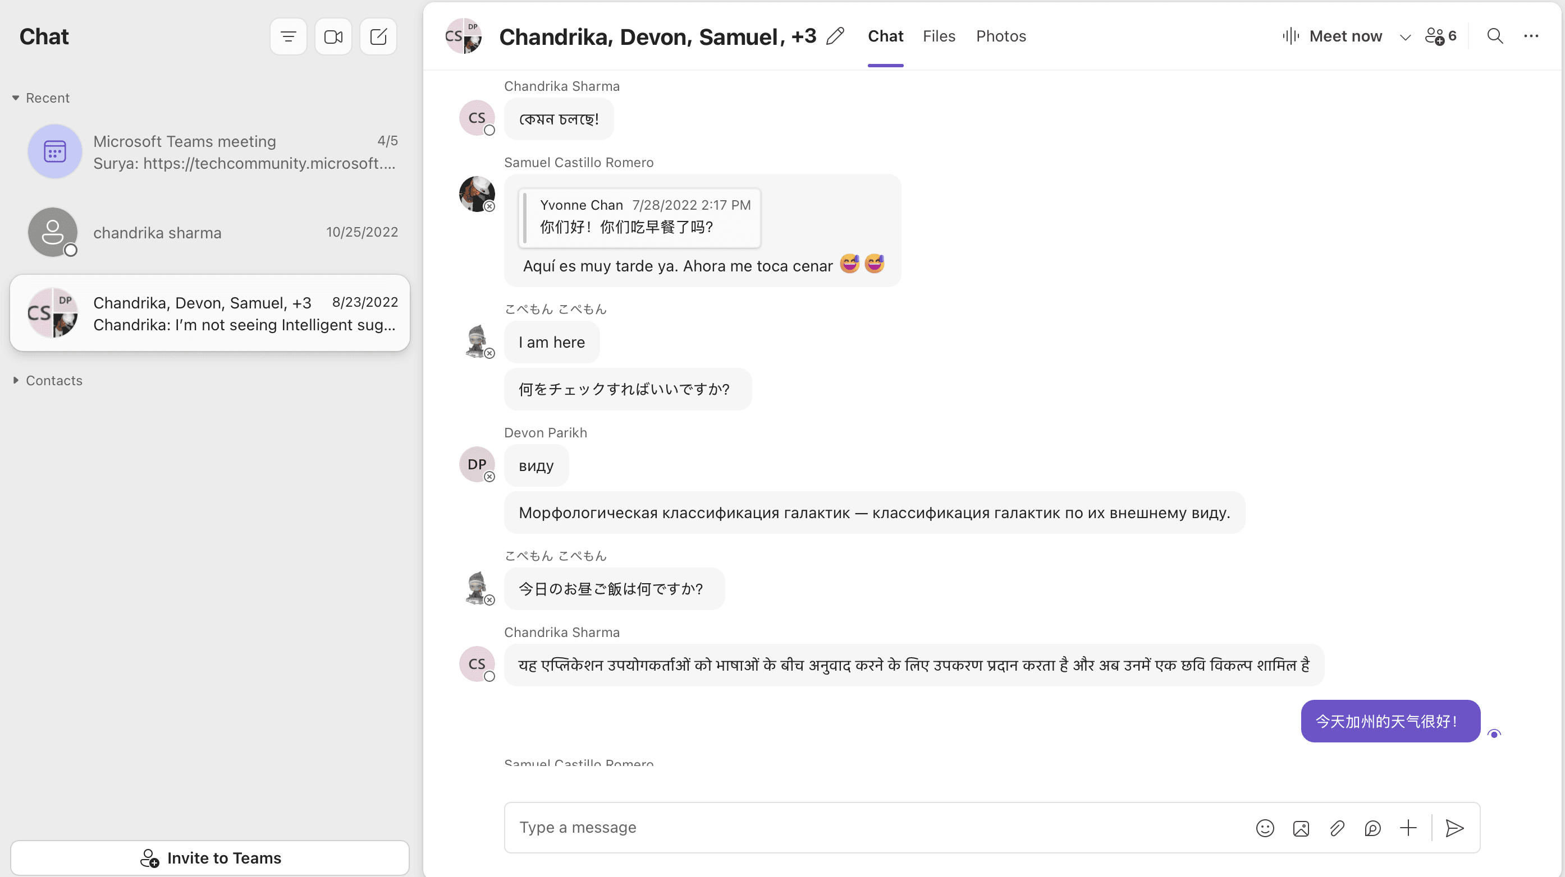Image resolution: width=1565 pixels, height=877 pixels.
Task: Click the new chat compose icon
Action: [x=378, y=37]
